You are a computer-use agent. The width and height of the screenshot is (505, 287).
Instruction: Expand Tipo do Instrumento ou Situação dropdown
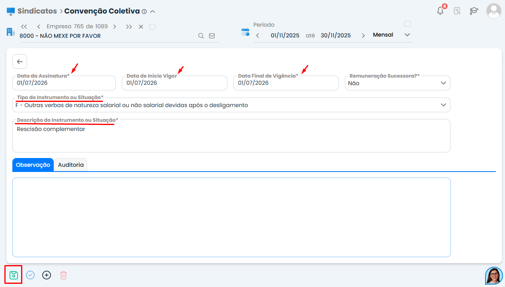point(231,105)
